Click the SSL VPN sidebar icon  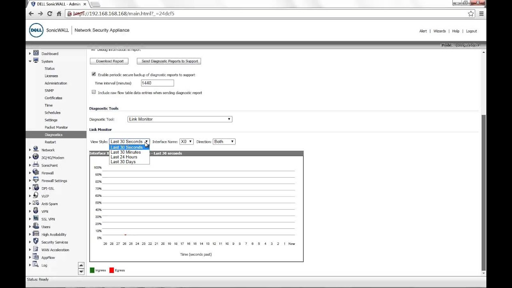pos(36,218)
